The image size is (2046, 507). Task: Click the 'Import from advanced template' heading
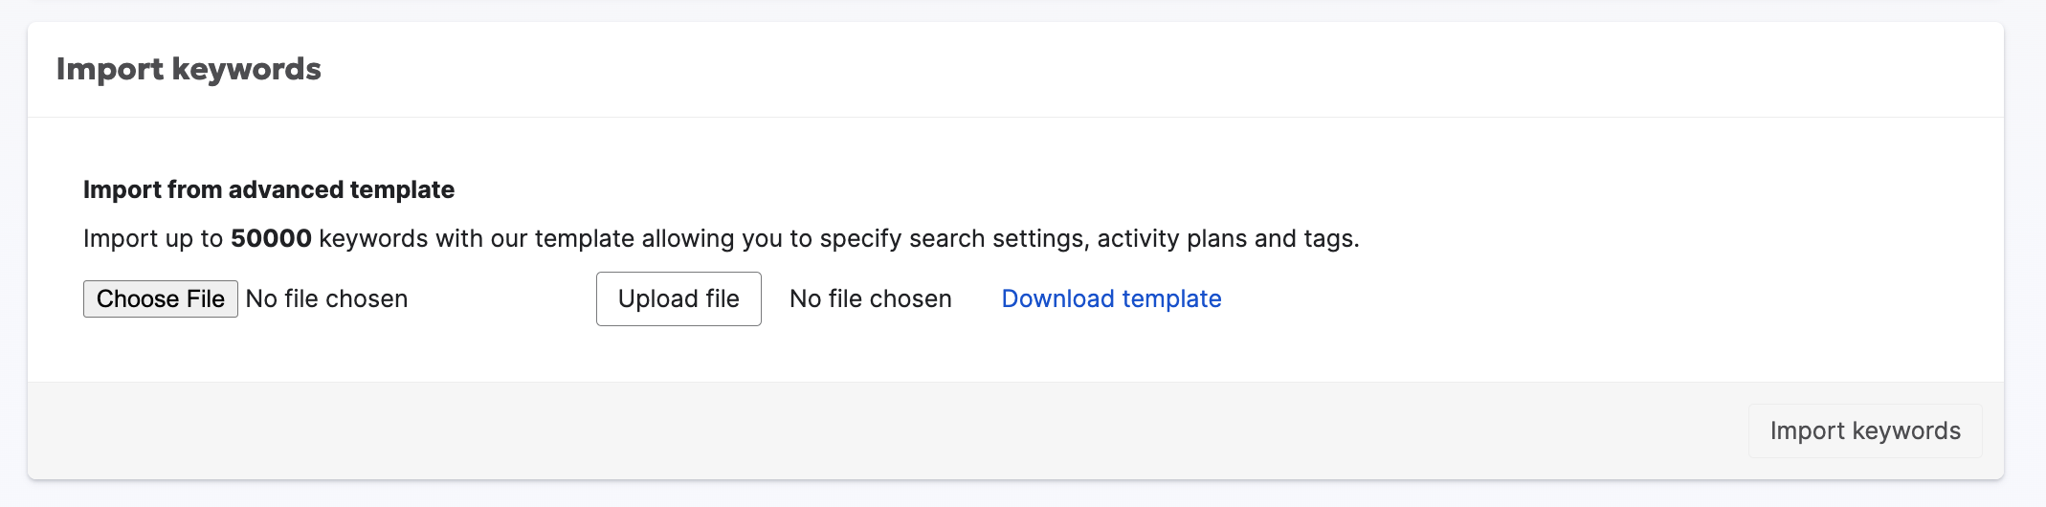pos(269,189)
